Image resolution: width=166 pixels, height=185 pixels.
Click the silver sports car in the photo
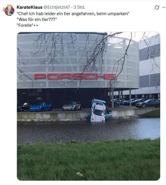click(72, 106)
